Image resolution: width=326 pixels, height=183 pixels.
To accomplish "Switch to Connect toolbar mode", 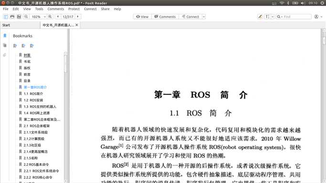I will pos(190,17).
